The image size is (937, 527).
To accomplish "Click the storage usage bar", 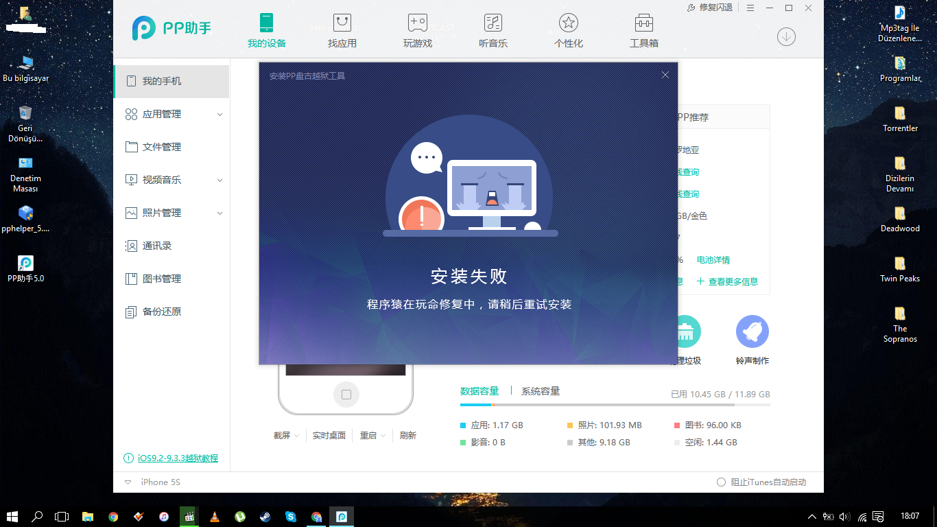I will point(615,405).
